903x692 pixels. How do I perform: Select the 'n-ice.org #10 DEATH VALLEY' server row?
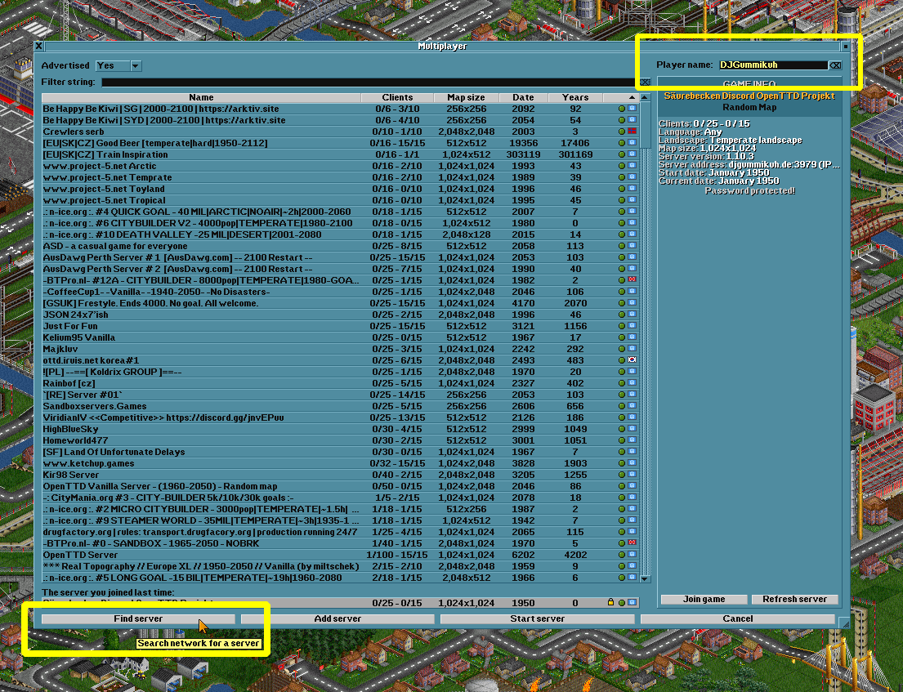(340, 234)
